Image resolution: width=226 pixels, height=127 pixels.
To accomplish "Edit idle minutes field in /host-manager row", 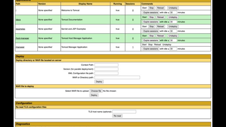I will (173, 41).
